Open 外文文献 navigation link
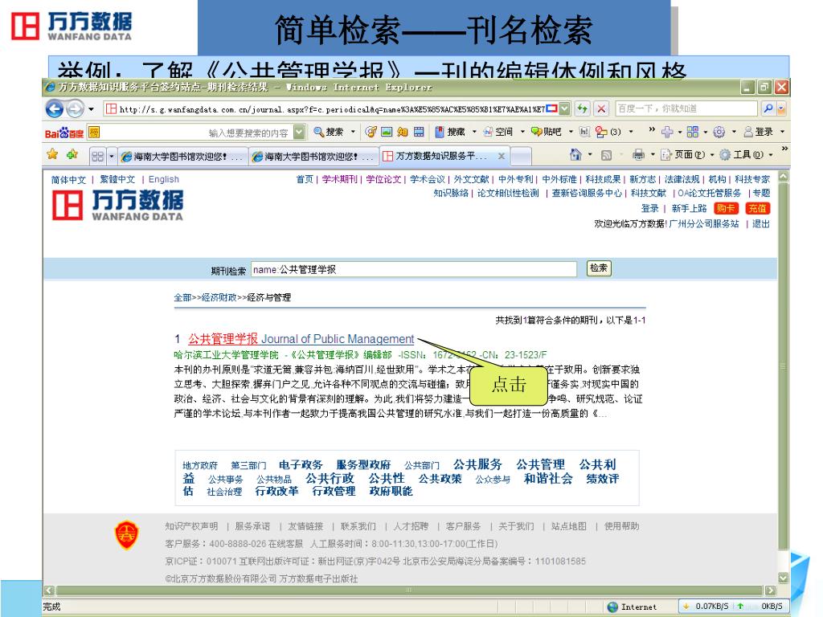This screenshot has height=617, width=823. pyautogui.click(x=471, y=179)
